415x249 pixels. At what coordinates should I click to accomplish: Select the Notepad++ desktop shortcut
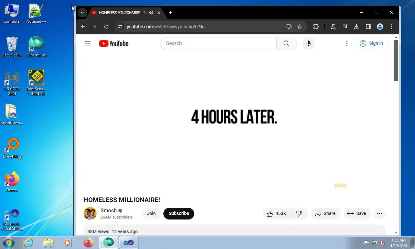[x=36, y=14]
